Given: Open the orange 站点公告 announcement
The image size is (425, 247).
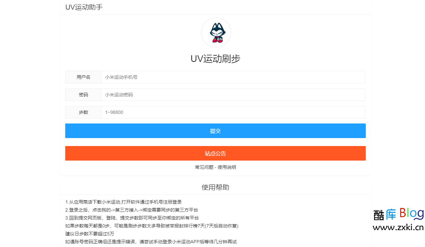Looking at the screenshot, I should point(215,153).
